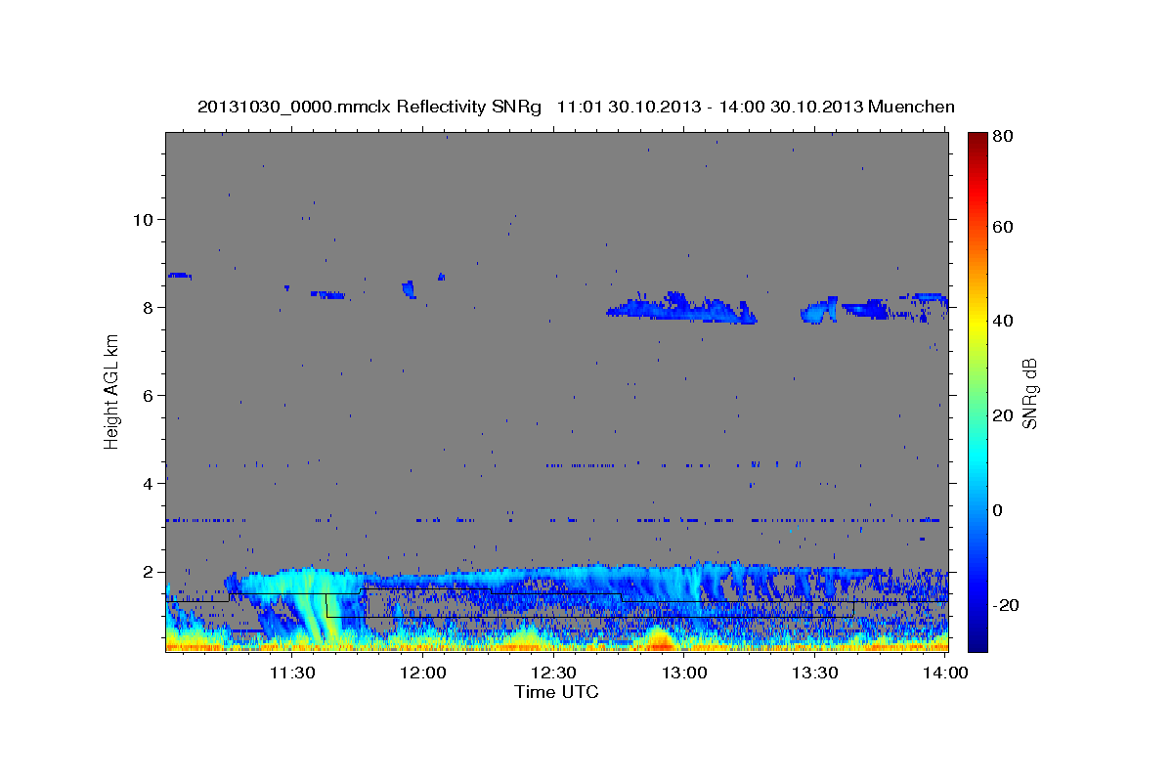Image resolution: width=1173 pixels, height=782 pixels.
Task: Click the colorbar value label -20
Action: [1008, 605]
